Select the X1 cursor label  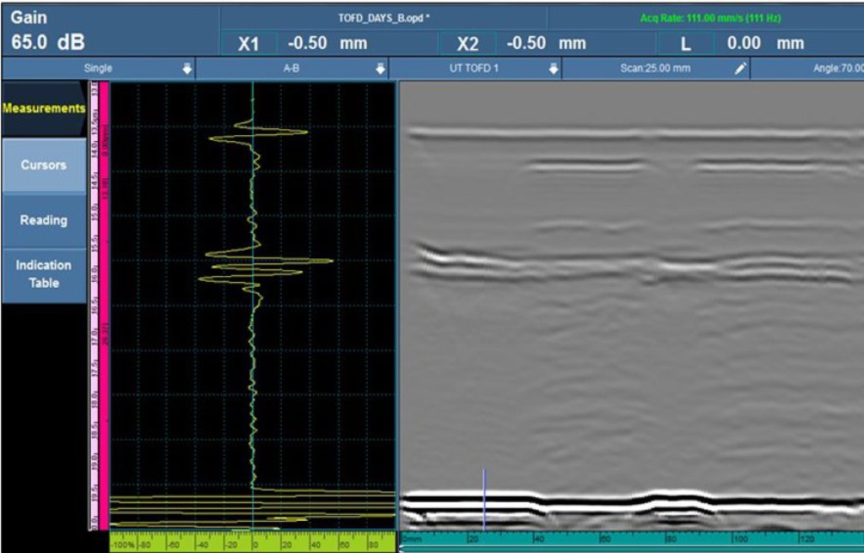coord(249,44)
